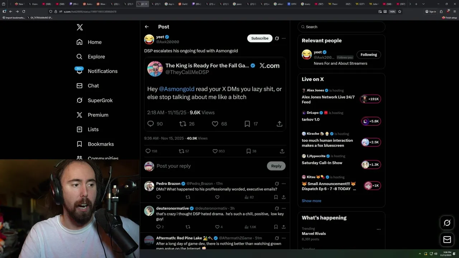Open Premium in the sidebar
The image size is (459, 258).
coord(92,115)
